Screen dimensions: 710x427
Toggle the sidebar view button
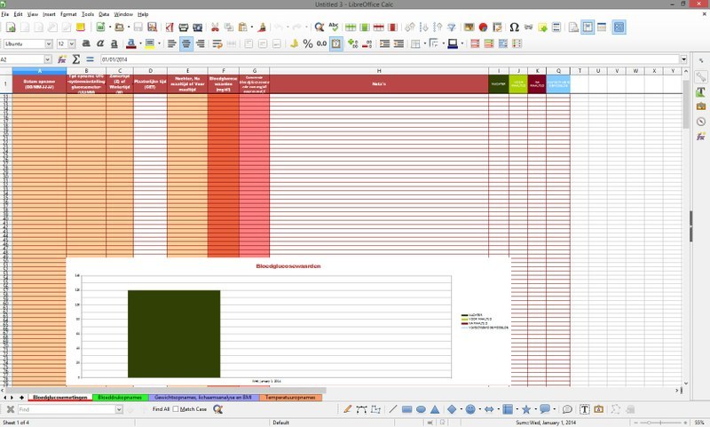(619, 28)
